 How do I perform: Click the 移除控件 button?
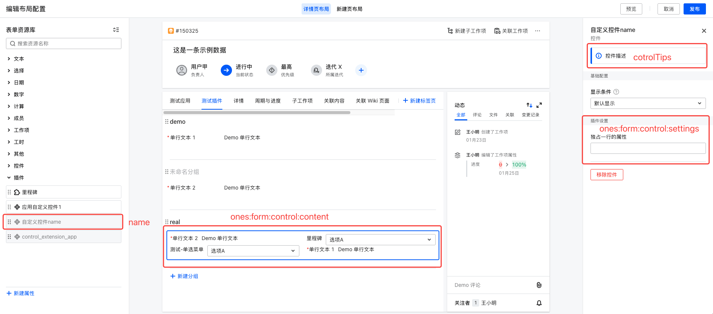[x=607, y=175]
